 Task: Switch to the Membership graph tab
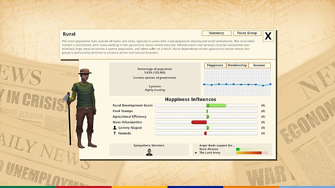pos(237,65)
